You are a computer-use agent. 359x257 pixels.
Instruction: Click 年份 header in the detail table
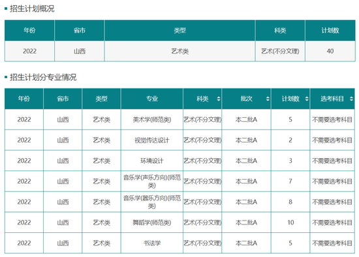pos(23,99)
